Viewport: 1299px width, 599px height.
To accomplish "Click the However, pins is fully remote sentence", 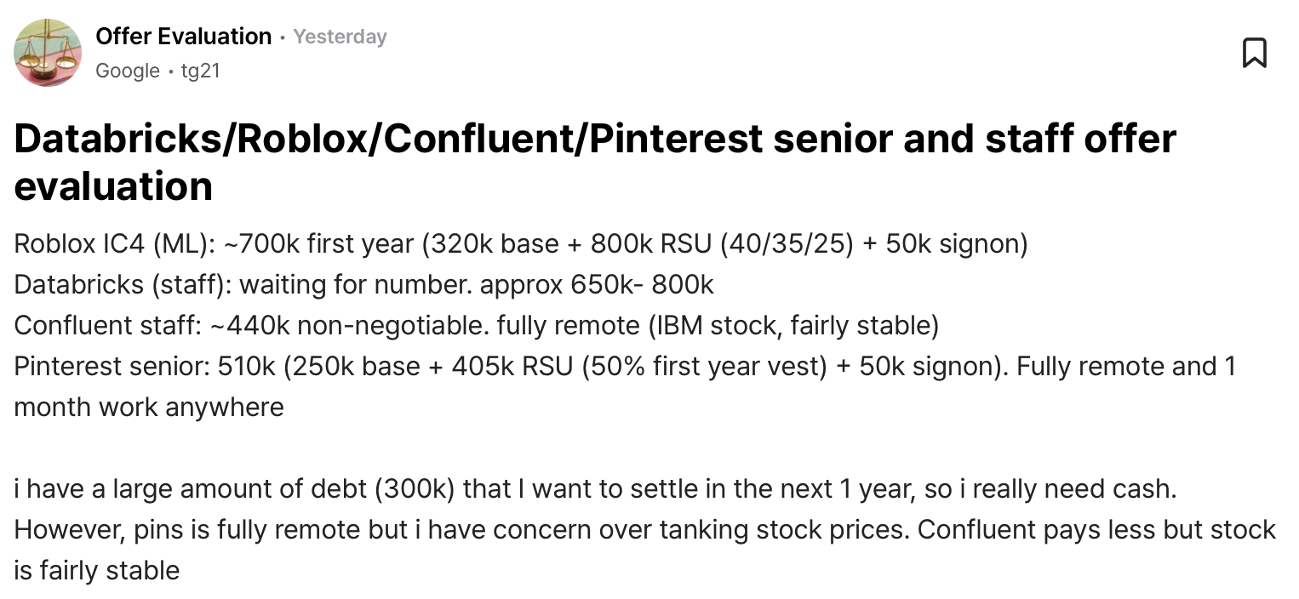I will click(x=463, y=529).
